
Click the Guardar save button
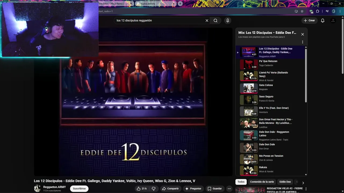point(215,188)
